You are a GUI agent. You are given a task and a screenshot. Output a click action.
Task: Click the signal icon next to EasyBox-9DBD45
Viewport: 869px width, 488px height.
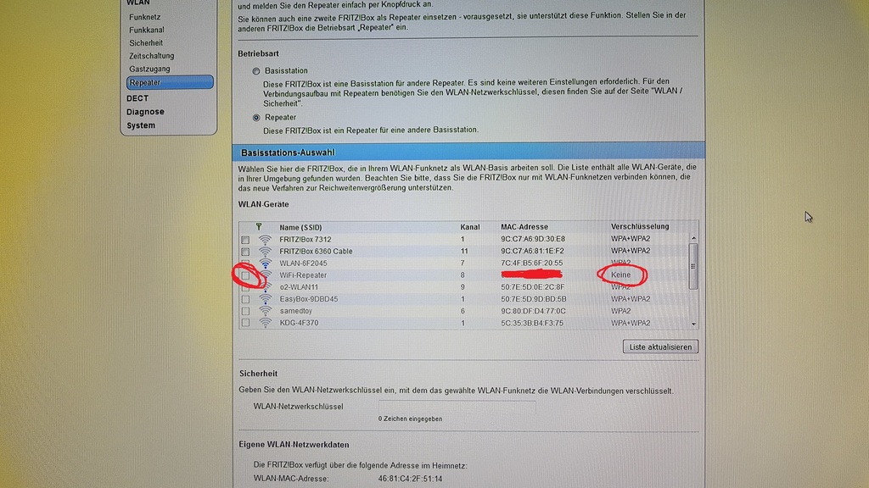[265, 299]
